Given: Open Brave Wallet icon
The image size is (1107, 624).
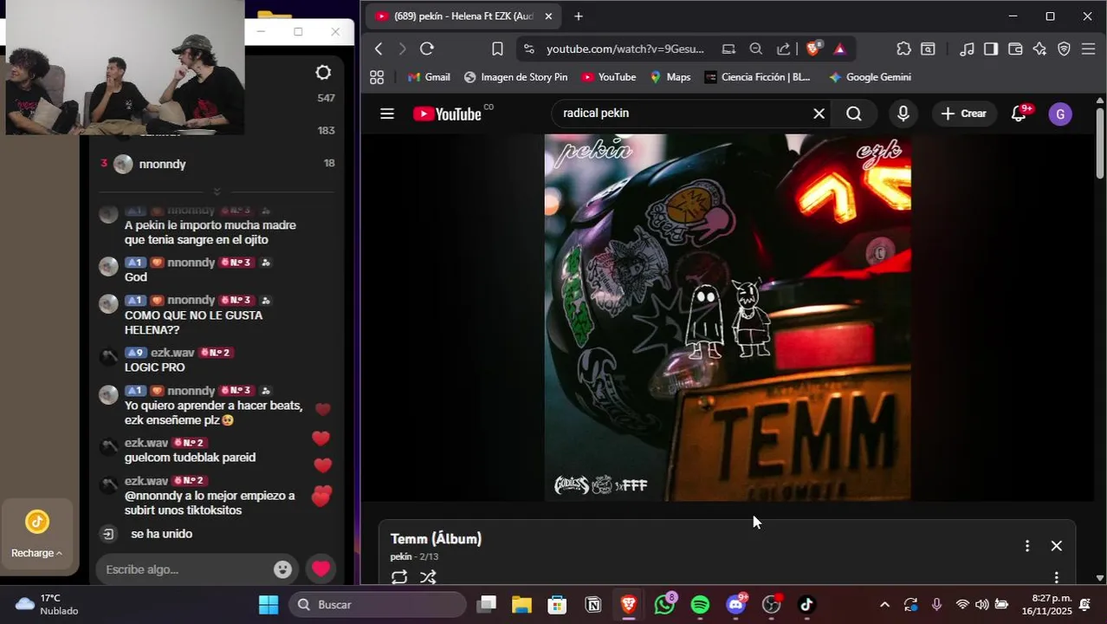Looking at the screenshot, I should (1015, 49).
